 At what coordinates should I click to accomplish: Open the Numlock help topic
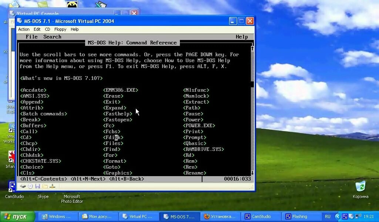click(x=196, y=96)
